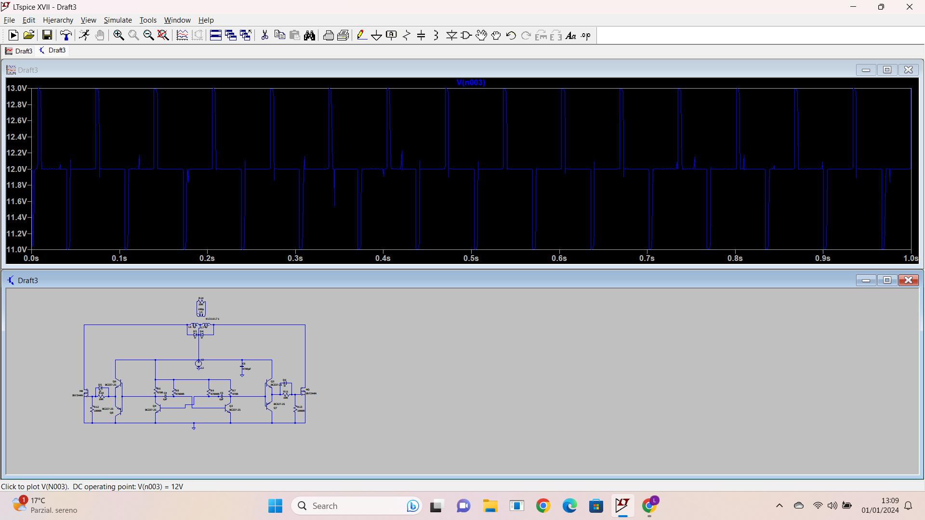Viewport: 925px width, 520px height.
Task: Switch to the Draft3 schematic tab
Action: pyautogui.click(x=53, y=51)
